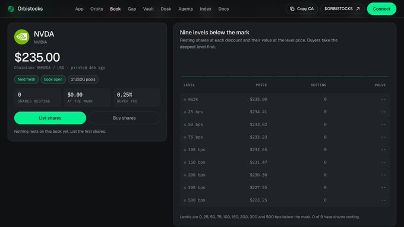404x227 pixels.
Task: Click the Copy CA button
Action: point(301,9)
